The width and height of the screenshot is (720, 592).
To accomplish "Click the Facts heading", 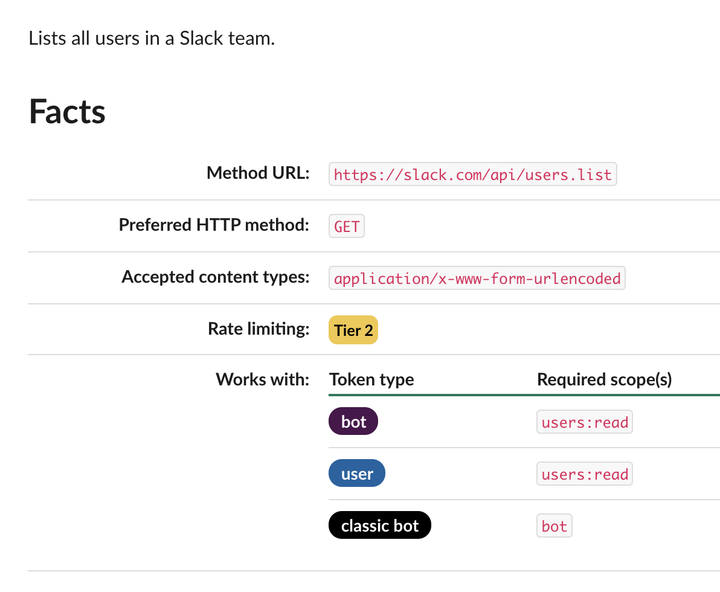I will coord(67,112).
